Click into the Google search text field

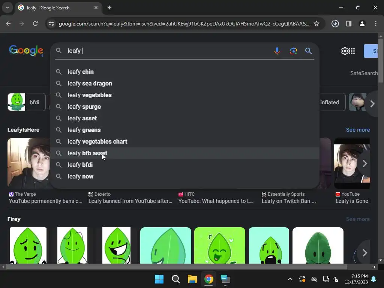pyautogui.click(x=169, y=51)
